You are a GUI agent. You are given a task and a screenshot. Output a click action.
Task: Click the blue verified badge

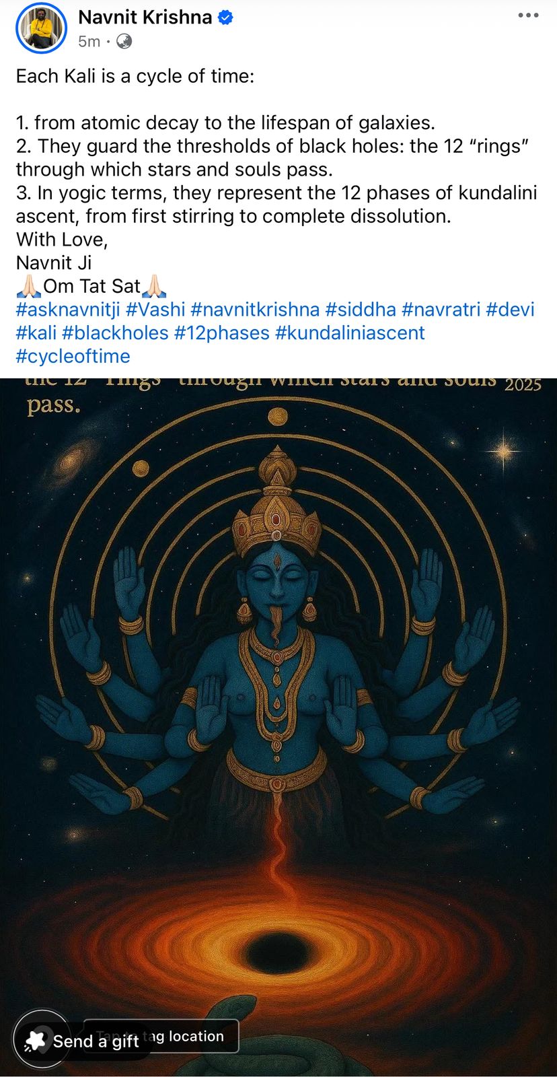[226, 18]
